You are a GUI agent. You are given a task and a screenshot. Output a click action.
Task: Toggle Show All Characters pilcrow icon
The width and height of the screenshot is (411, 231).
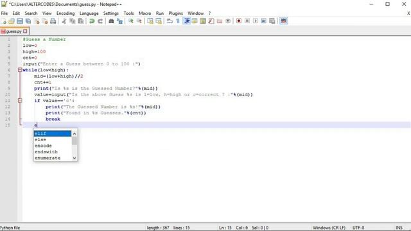pos(178,21)
